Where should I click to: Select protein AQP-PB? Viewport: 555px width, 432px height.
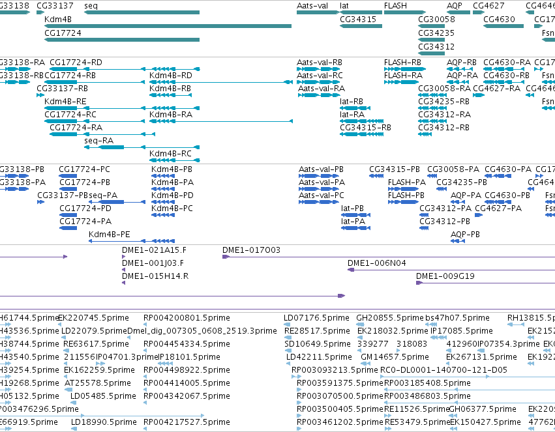coord(458,241)
